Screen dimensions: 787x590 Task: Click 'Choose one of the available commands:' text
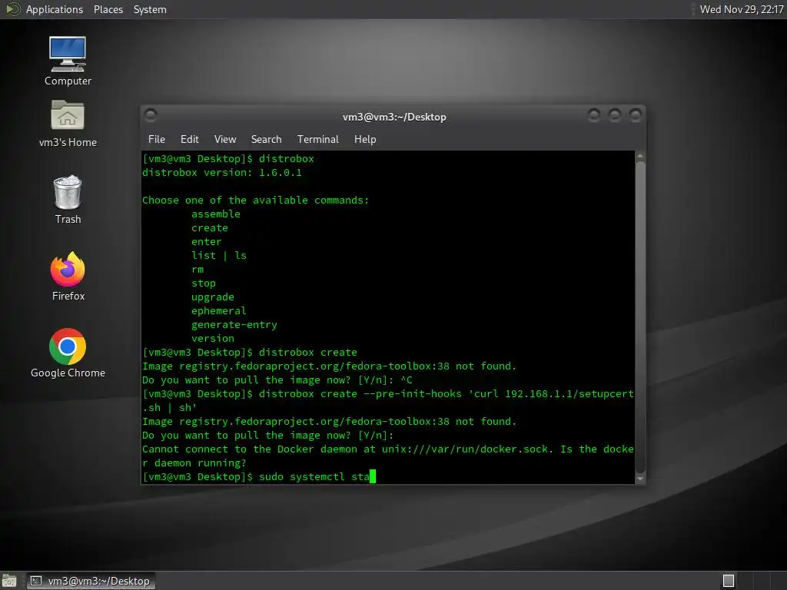pos(255,201)
